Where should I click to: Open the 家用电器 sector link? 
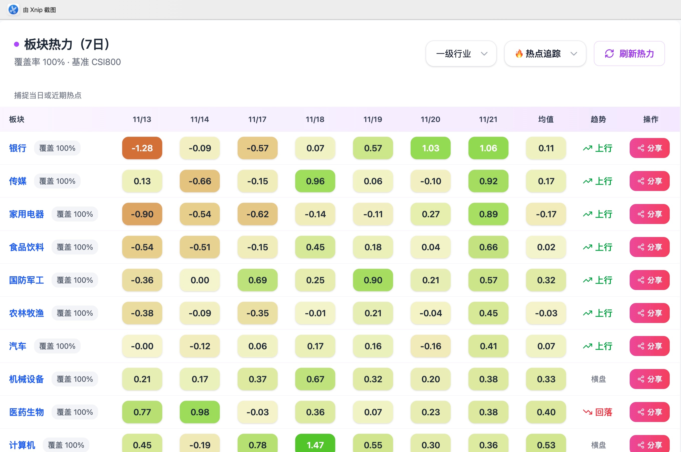click(27, 214)
